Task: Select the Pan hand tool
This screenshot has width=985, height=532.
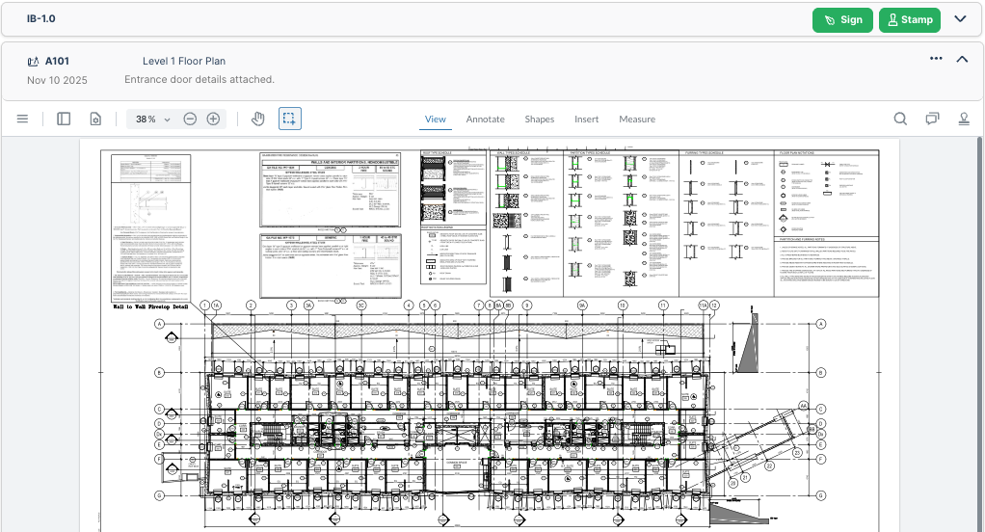Action: coord(257,120)
